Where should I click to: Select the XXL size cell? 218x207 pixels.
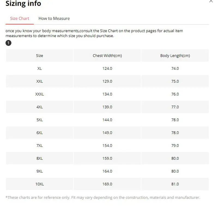click(40, 81)
